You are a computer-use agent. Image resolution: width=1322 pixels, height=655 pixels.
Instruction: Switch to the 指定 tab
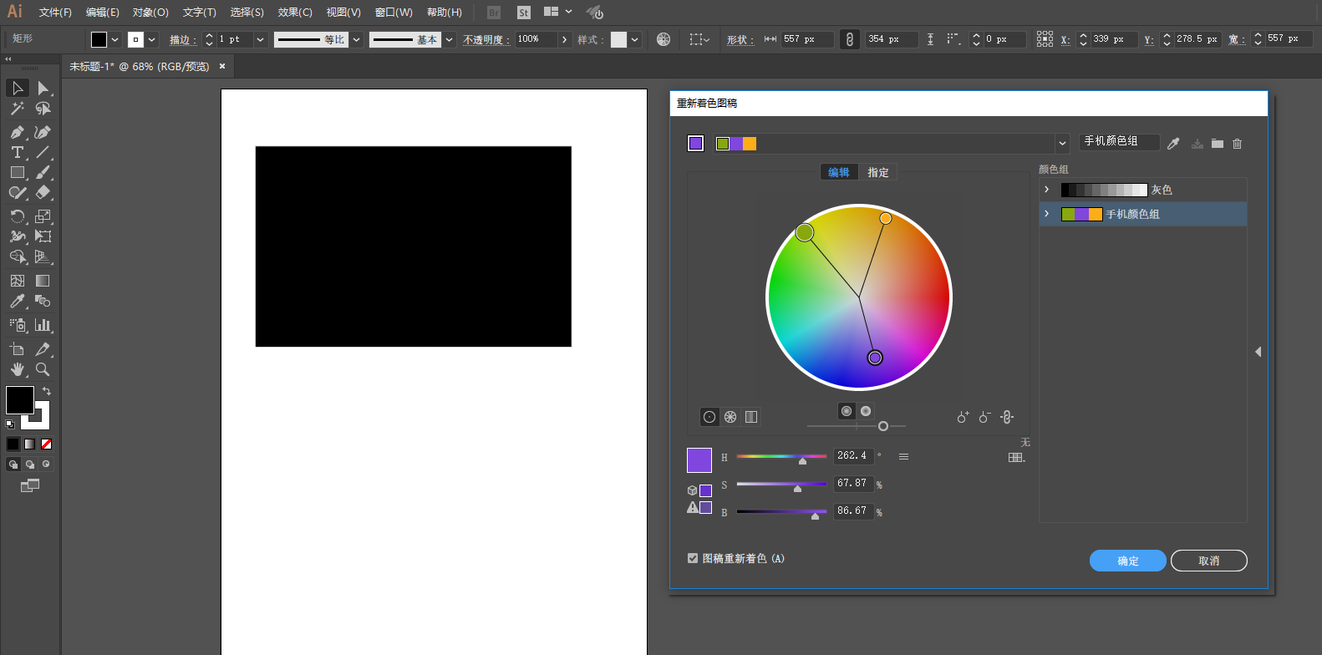[x=878, y=172]
